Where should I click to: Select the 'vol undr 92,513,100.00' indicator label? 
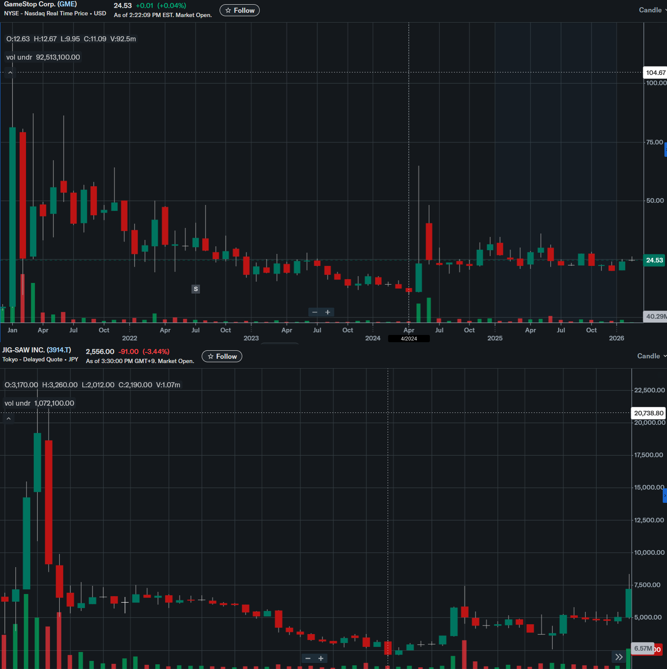click(x=43, y=57)
